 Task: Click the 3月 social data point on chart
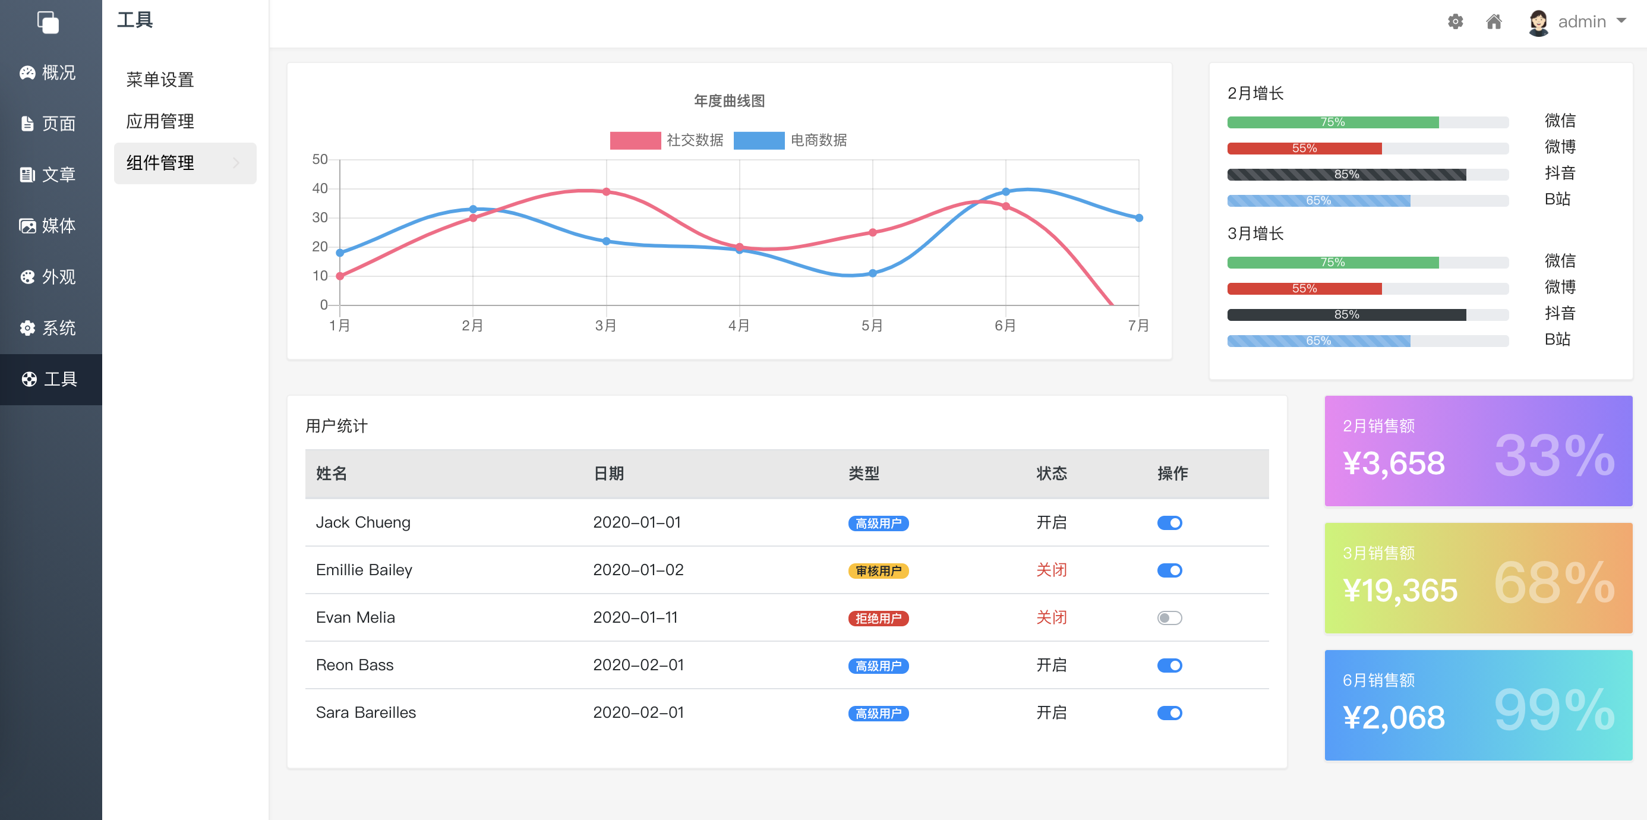click(606, 192)
